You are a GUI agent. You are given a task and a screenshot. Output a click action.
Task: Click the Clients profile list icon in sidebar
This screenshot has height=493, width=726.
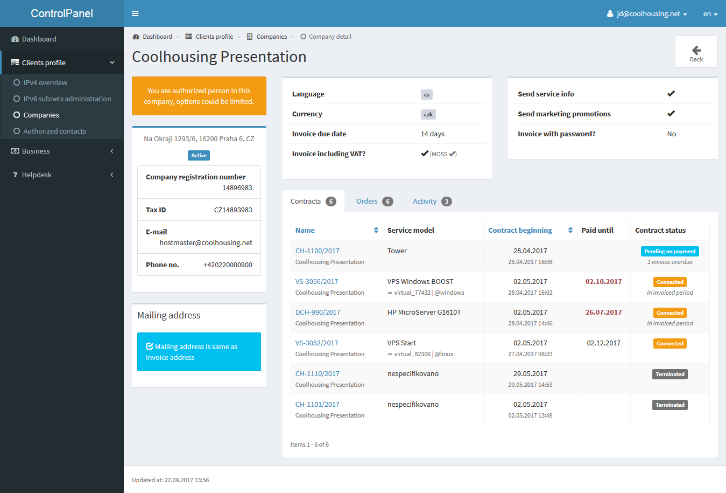[x=15, y=63]
